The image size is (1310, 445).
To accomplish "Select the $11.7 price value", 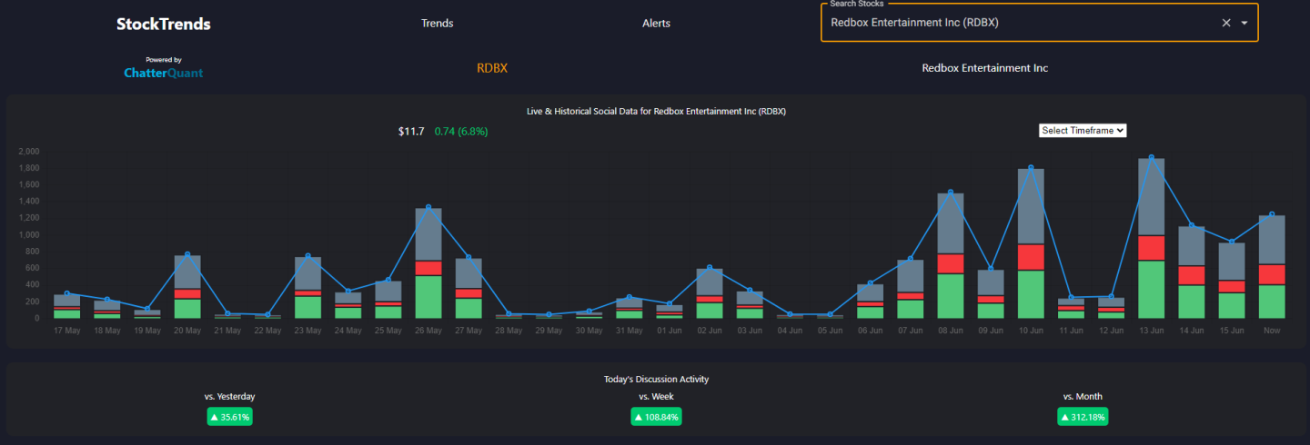I will pos(411,132).
